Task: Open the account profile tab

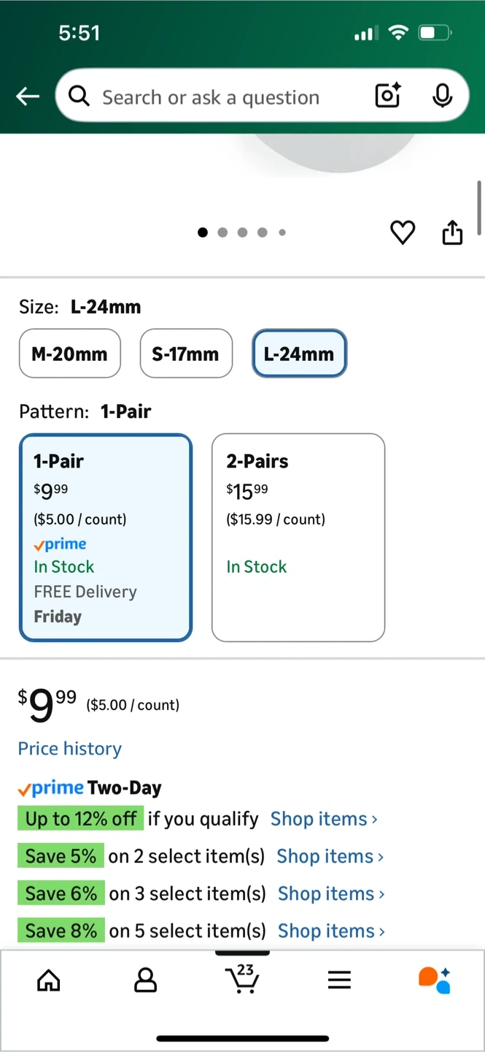Action: pos(145,980)
